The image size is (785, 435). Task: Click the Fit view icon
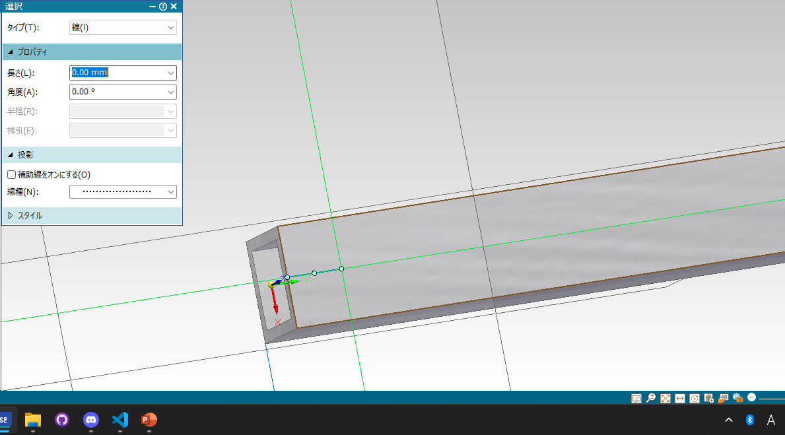point(666,398)
